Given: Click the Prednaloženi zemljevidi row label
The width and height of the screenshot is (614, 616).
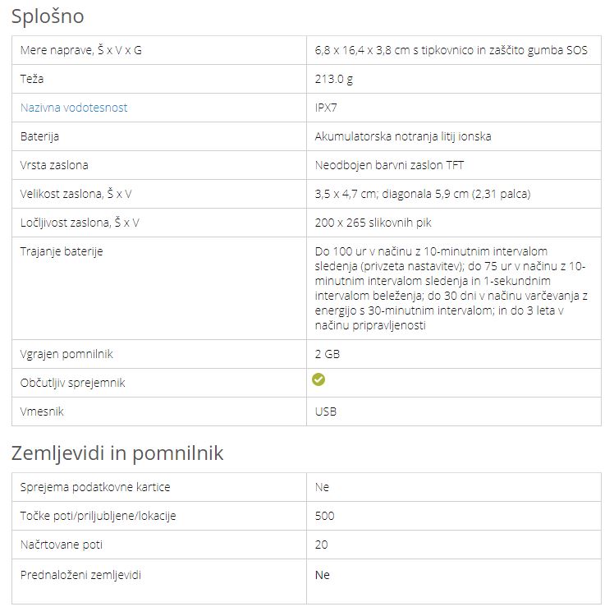Looking at the screenshot, I should click(80, 575).
